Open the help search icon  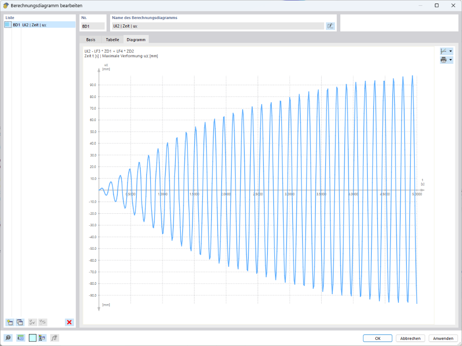coord(8,338)
